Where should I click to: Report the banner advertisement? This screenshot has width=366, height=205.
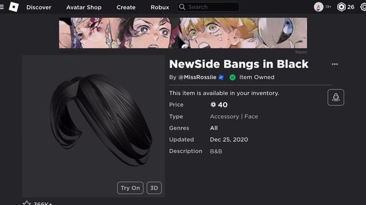301,52
